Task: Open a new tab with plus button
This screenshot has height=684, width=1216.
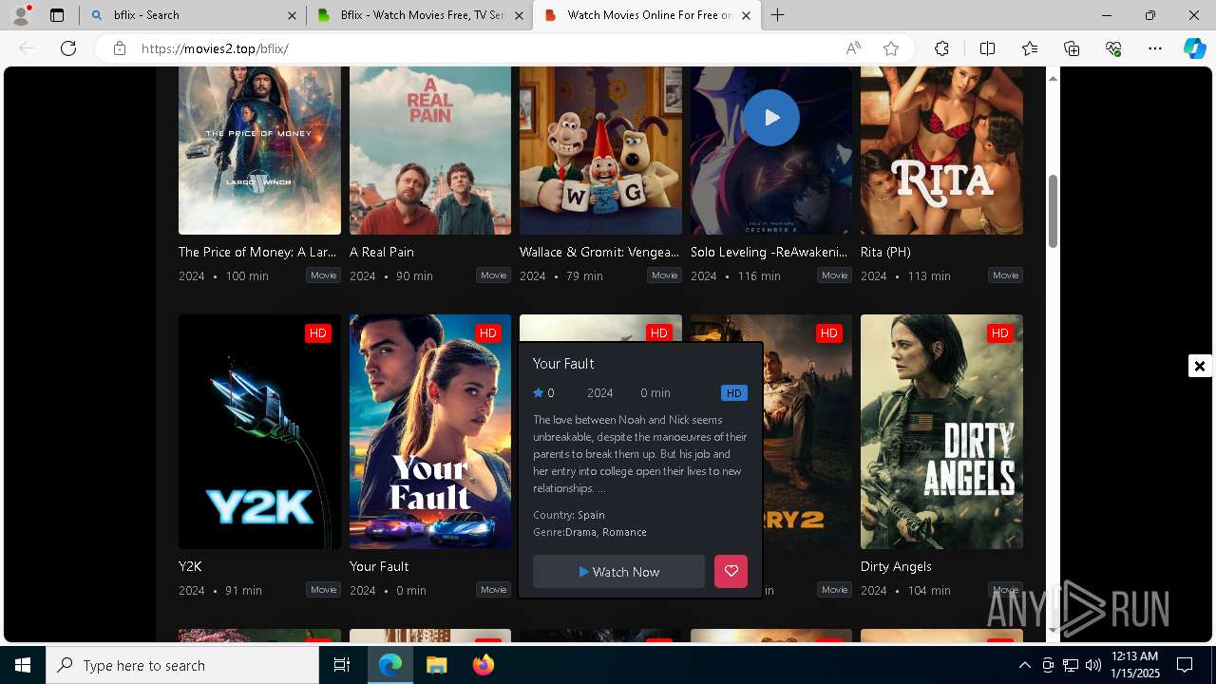Action: (x=778, y=15)
